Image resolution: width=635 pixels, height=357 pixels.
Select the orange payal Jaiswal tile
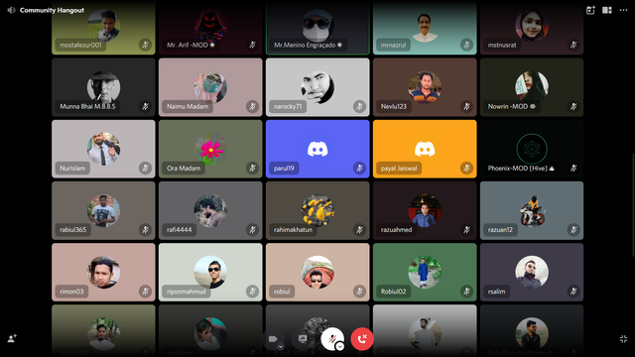425,149
